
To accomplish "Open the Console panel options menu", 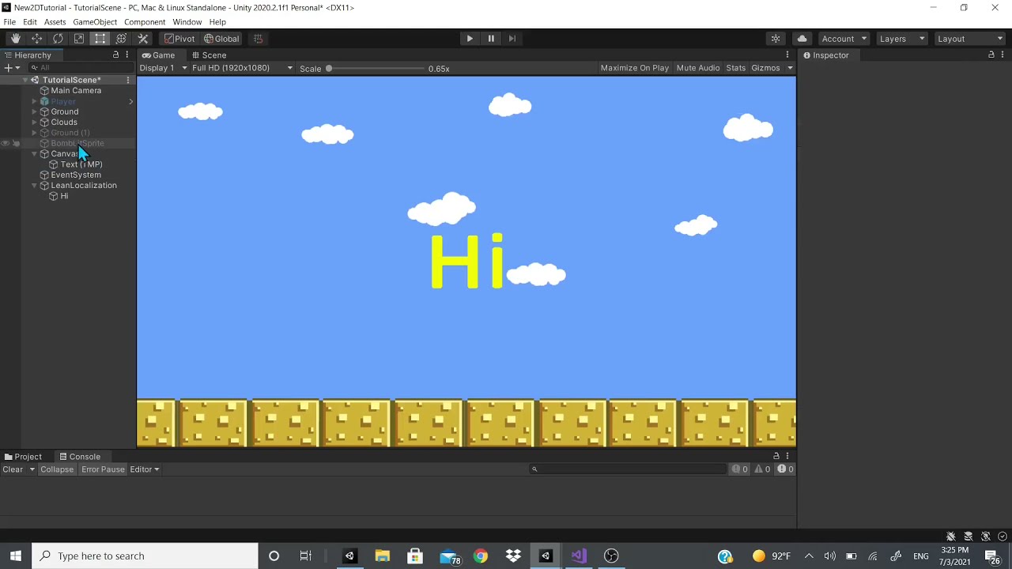I will point(787,456).
